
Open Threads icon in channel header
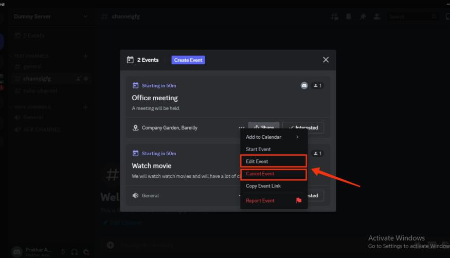(334, 16)
